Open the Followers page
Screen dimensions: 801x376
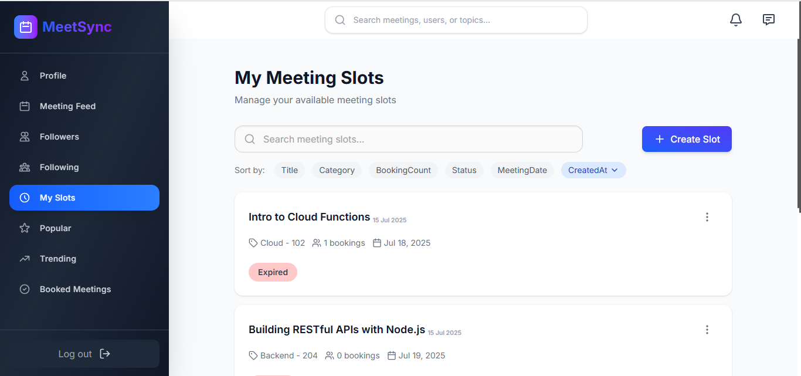[59, 137]
